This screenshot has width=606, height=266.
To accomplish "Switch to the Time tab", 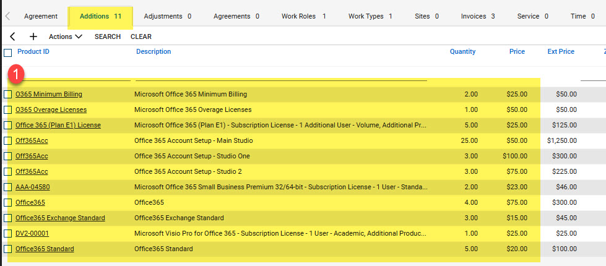I will click(x=582, y=16).
